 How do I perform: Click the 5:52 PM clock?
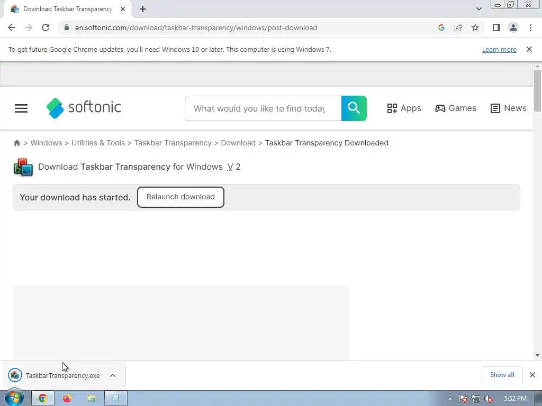point(515,399)
